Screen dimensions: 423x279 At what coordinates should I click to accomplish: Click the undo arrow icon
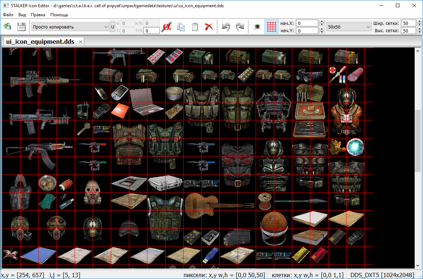(x=226, y=27)
